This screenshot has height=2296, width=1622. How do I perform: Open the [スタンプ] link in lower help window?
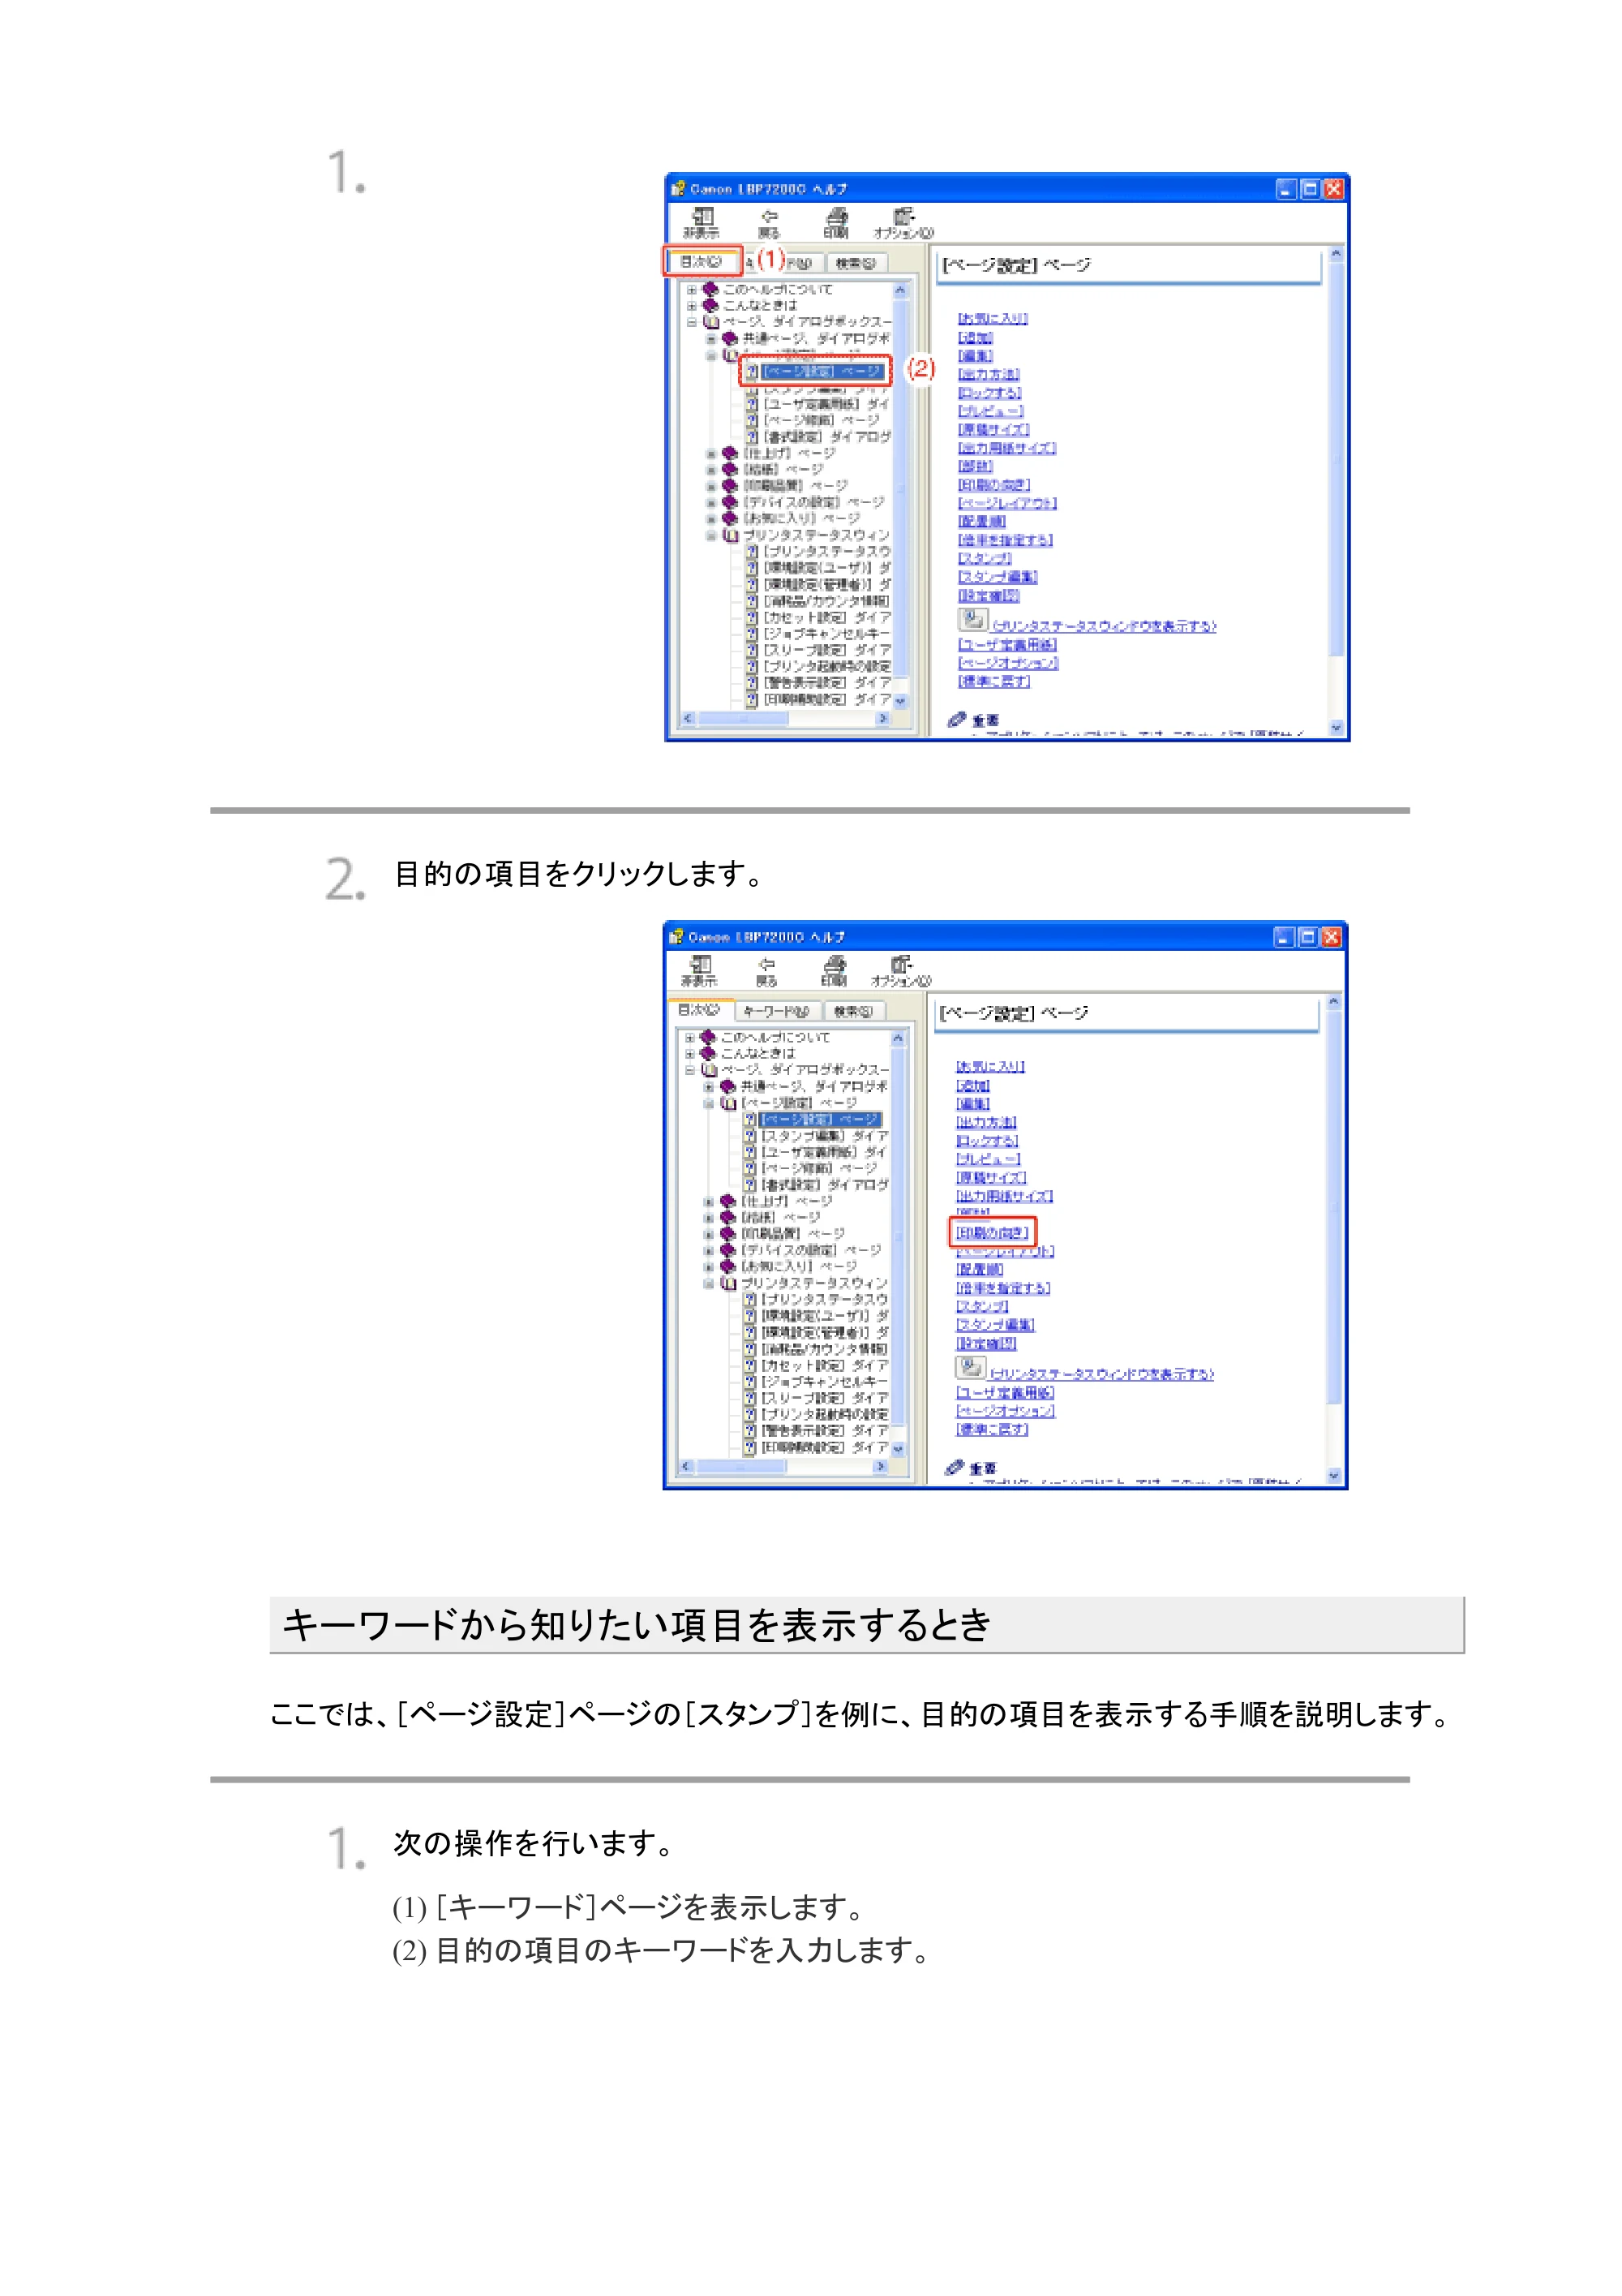(x=982, y=1306)
